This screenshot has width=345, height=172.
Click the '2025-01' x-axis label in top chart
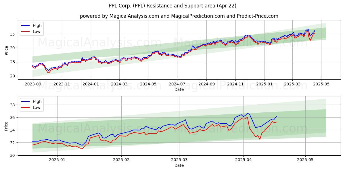coord(264,84)
